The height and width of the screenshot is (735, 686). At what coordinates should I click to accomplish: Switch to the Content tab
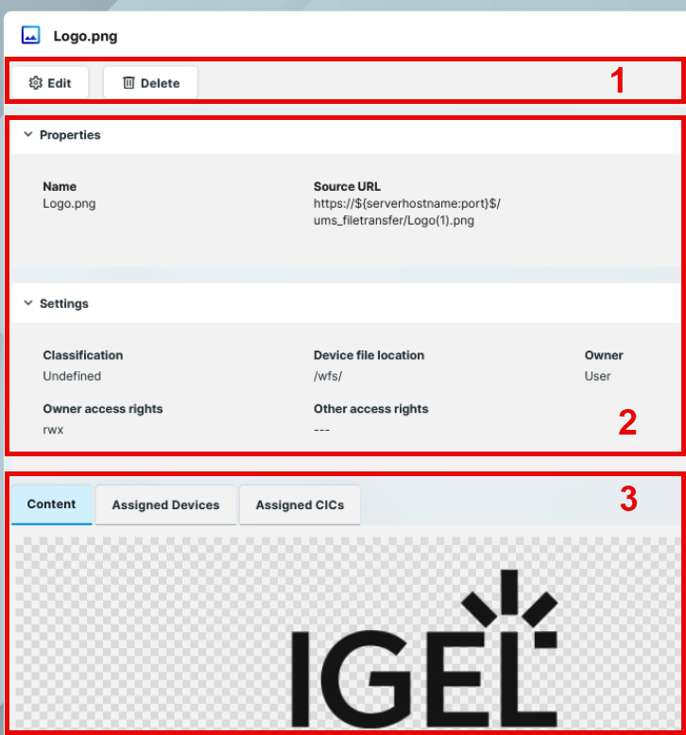click(x=51, y=504)
